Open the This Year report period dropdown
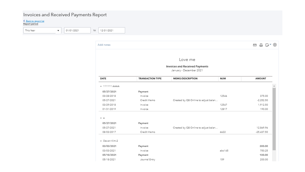This screenshot has width=305, height=172. pyautogui.click(x=42, y=31)
